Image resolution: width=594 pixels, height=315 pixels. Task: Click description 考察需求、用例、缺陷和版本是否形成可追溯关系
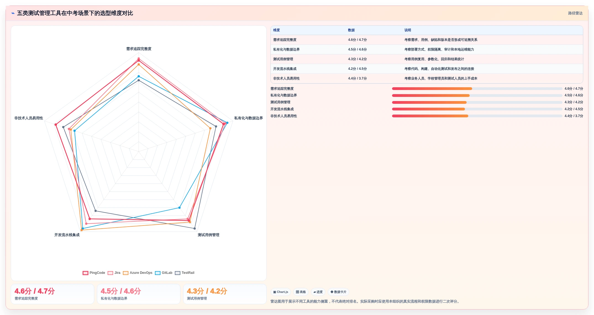tap(441, 40)
